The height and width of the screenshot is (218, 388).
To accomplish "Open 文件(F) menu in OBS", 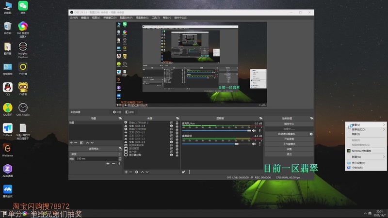I will tap(74, 18).
